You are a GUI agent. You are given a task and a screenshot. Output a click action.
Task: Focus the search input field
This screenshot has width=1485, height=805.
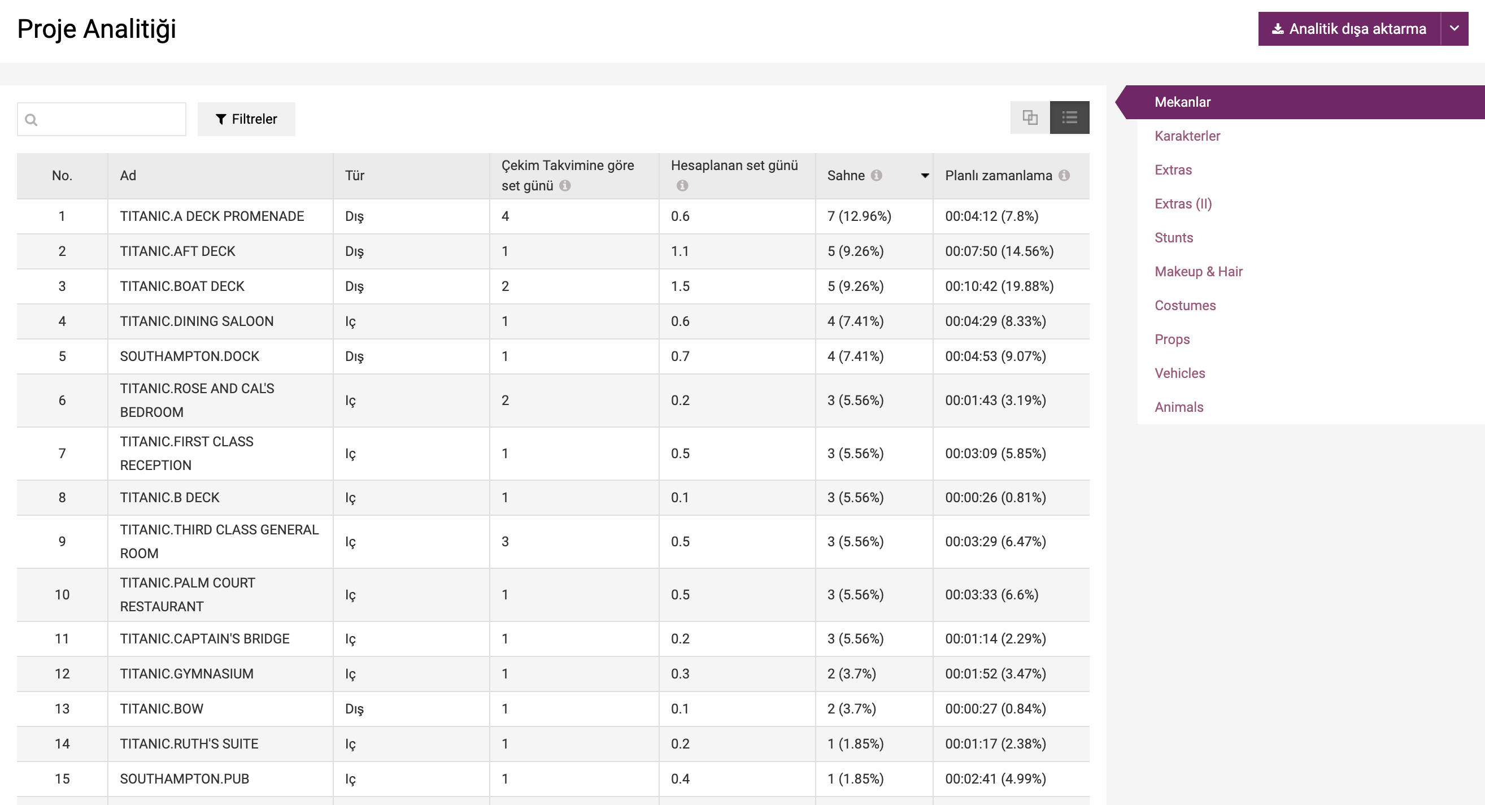pos(110,119)
